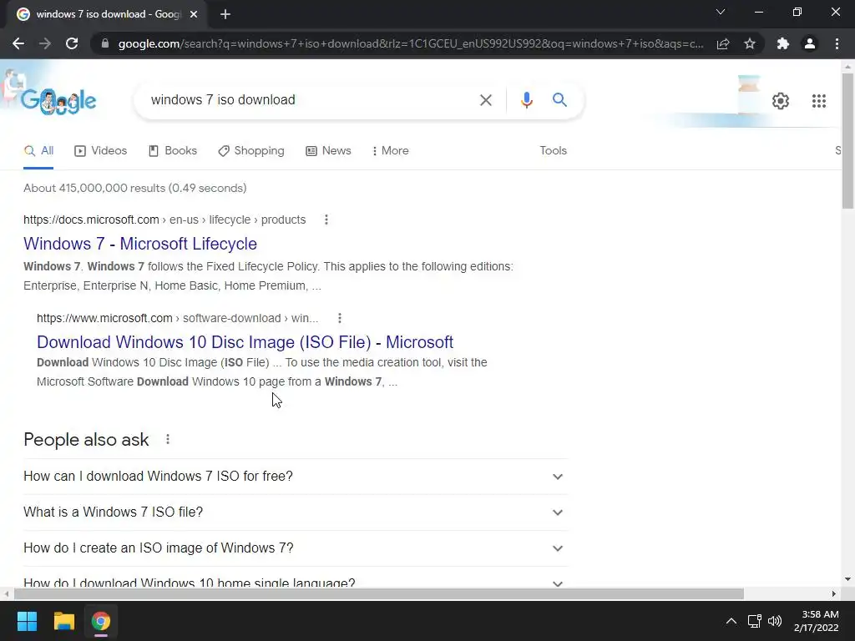Switch to the Books tab
Viewport: 855px width, 641px height.
click(173, 151)
